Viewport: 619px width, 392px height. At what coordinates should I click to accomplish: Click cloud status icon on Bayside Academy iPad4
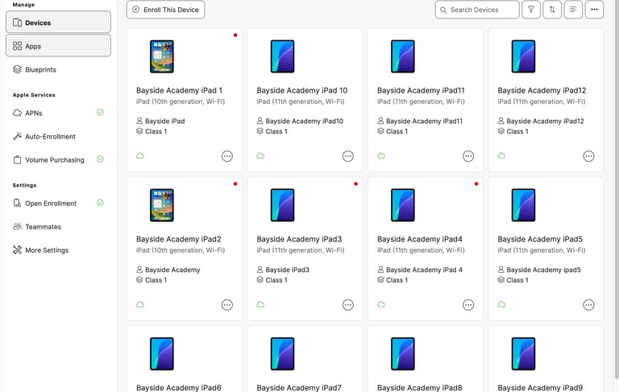click(x=381, y=304)
